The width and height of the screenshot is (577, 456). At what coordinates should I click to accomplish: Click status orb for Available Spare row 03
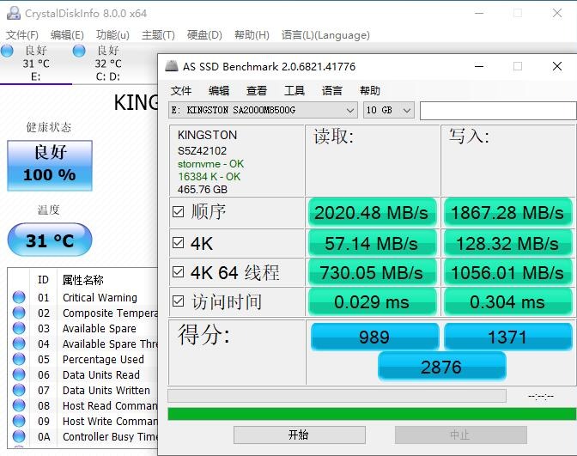[19, 328]
